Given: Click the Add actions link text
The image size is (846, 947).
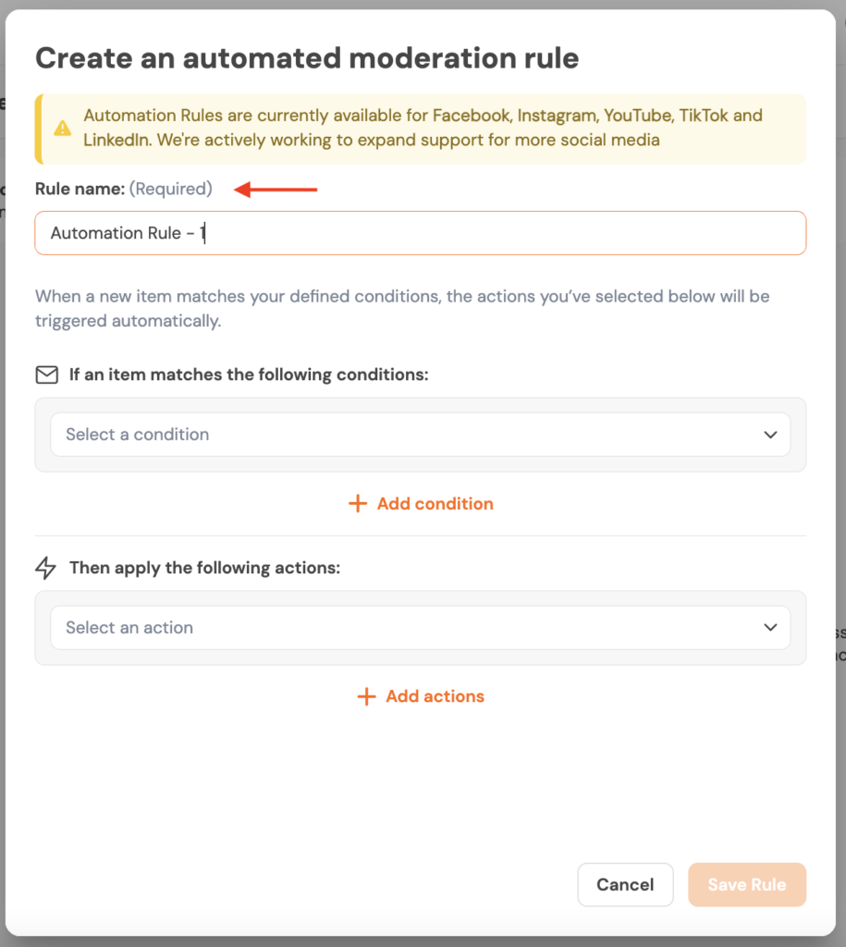Looking at the screenshot, I should pos(435,696).
